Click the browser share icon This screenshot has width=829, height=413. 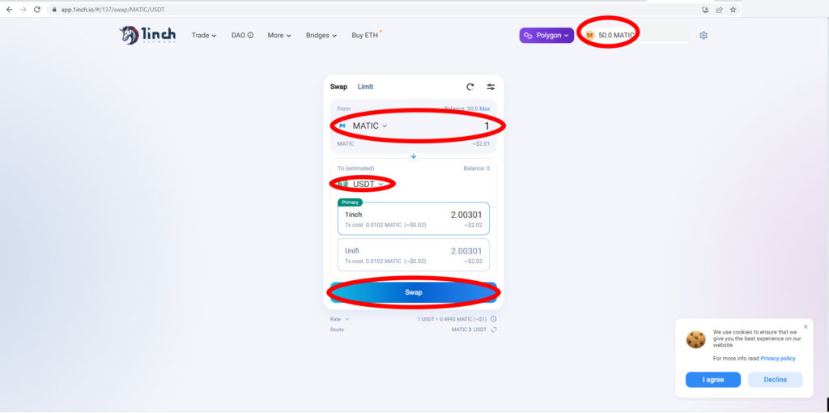click(719, 10)
